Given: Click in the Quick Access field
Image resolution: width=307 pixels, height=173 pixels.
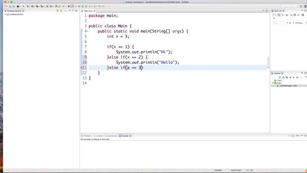Looking at the screenshot, I should pos(289,6).
